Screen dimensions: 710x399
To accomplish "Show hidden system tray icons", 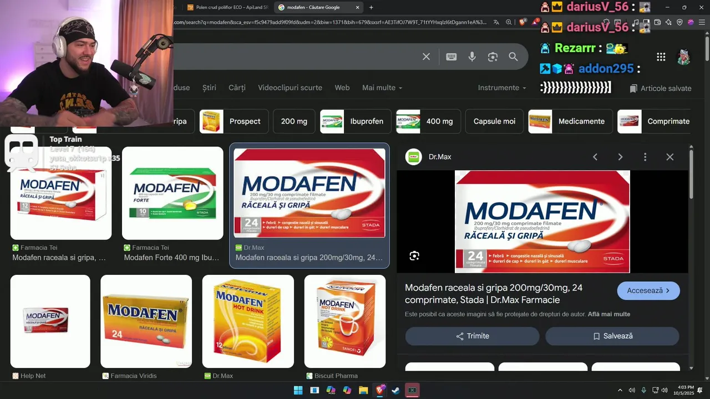I will pyautogui.click(x=620, y=390).
